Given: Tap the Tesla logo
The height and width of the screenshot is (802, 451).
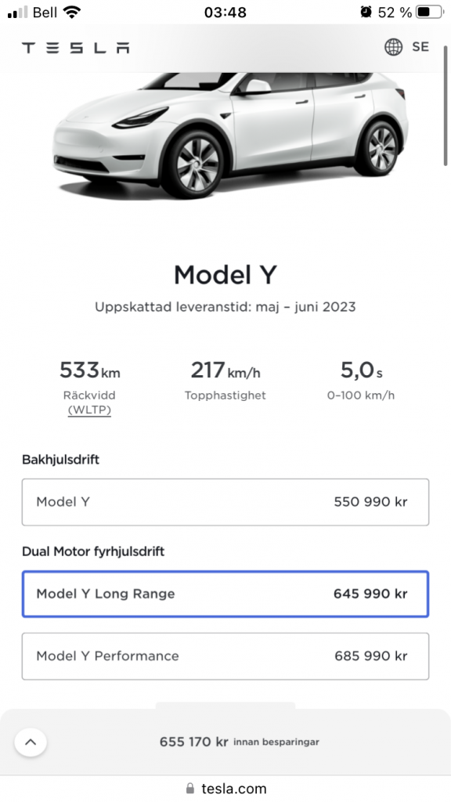Looking at the screenshot, I should pyautogui.click(x=75, y=48).
